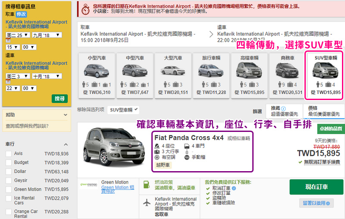Click the return location Keflavik link in sidebar
Viewport: 345px width, 219px height.
[36, 65]
